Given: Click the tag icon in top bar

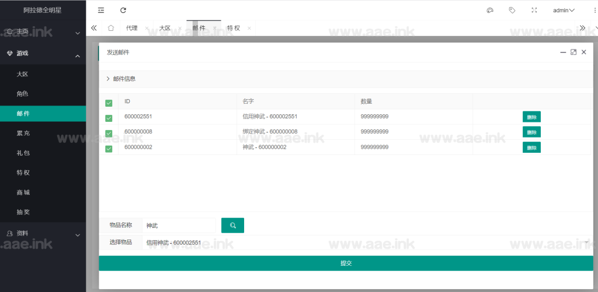Looking at the screenshot, I should pyautogui.click(x=512, y=10).
